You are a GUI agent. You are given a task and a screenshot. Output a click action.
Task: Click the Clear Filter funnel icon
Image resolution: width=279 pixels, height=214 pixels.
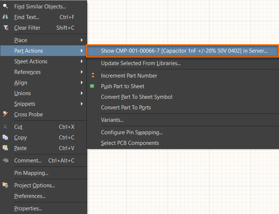(5, 27)
